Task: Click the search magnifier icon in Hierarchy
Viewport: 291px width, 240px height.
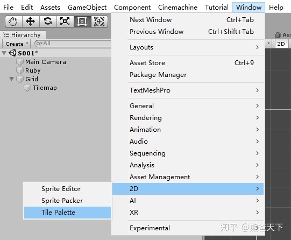Action: [39, 44]
